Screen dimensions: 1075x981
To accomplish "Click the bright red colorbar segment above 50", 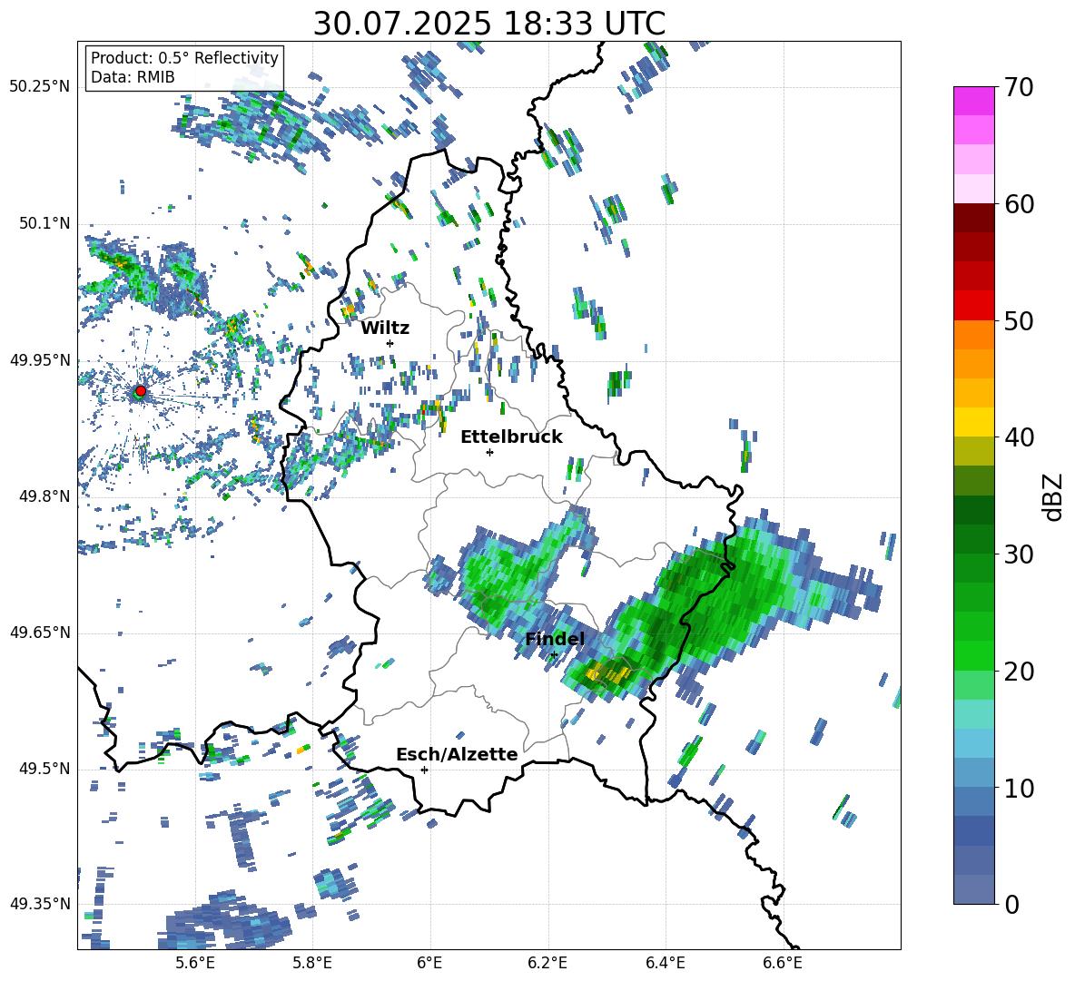I will tap(973, 305).
